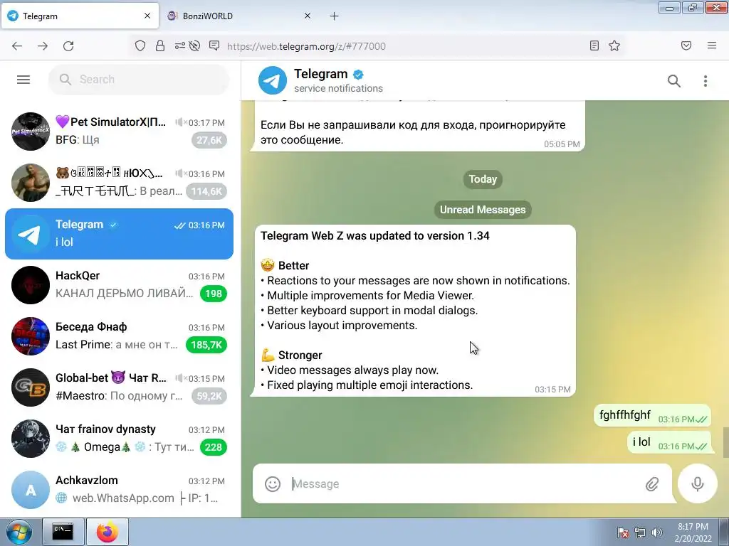
Task: Click the chat scrollbar thumb
Action: (725, 443)
